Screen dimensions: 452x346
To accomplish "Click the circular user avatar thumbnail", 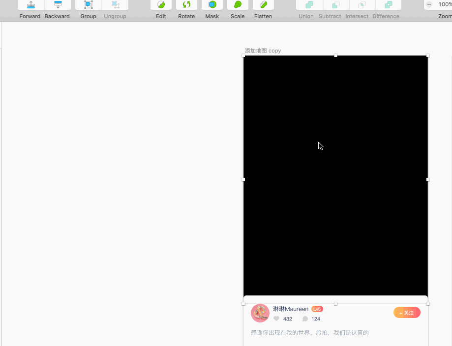I will [260, 313].
